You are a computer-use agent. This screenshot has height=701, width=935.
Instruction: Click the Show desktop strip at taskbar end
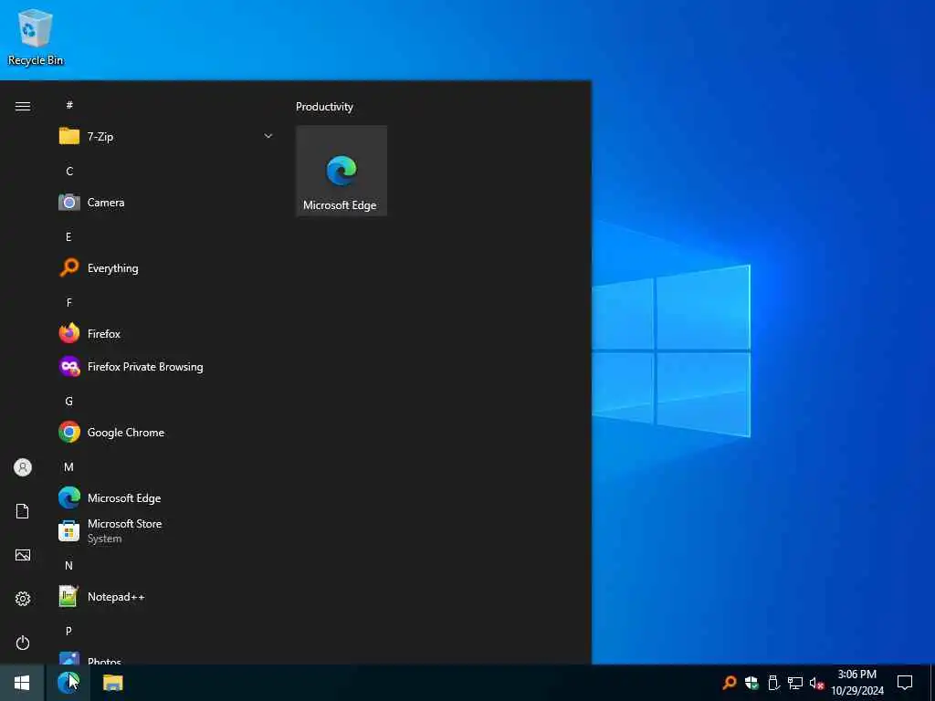[932, 683]
